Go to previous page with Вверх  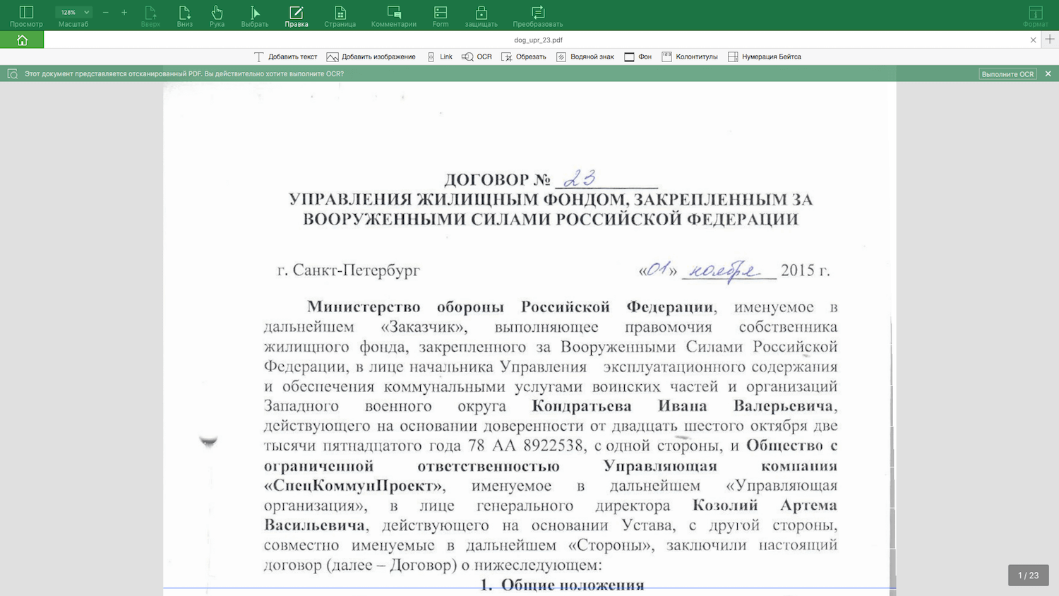(x=150, y=16)
